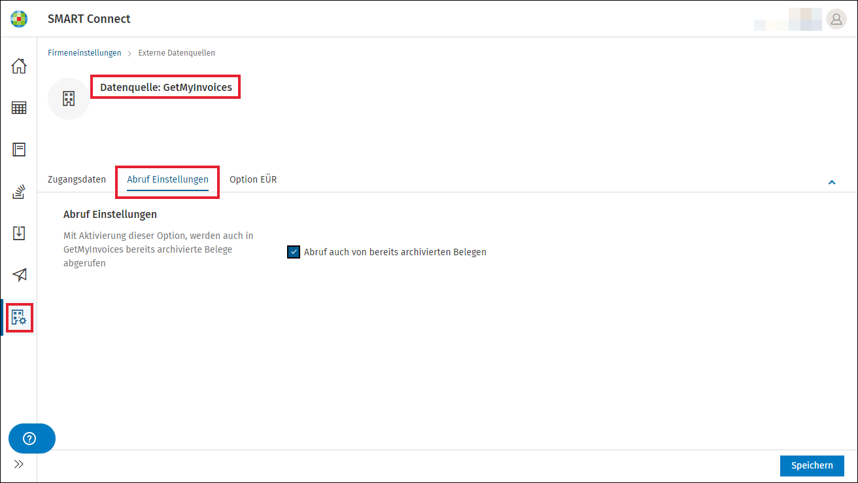Switch to the Zugangsdaten tab
The image size is (858, 483).
(x=77, y=179)
